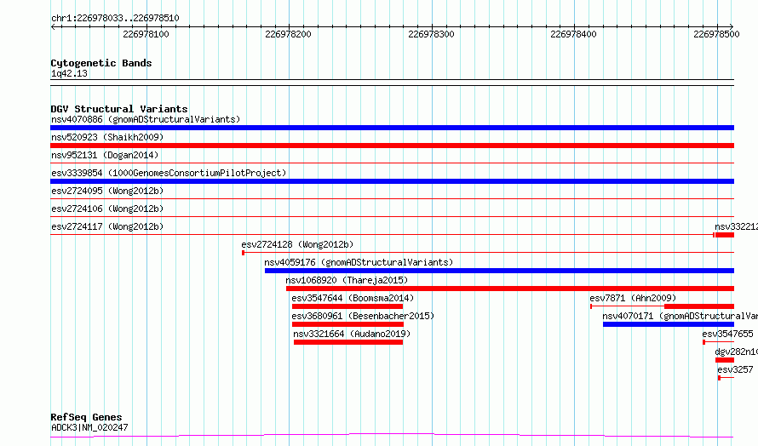Open the ADCK3|NM_020247 gene label
Viewport: 758px width, 446px height.
89,427
